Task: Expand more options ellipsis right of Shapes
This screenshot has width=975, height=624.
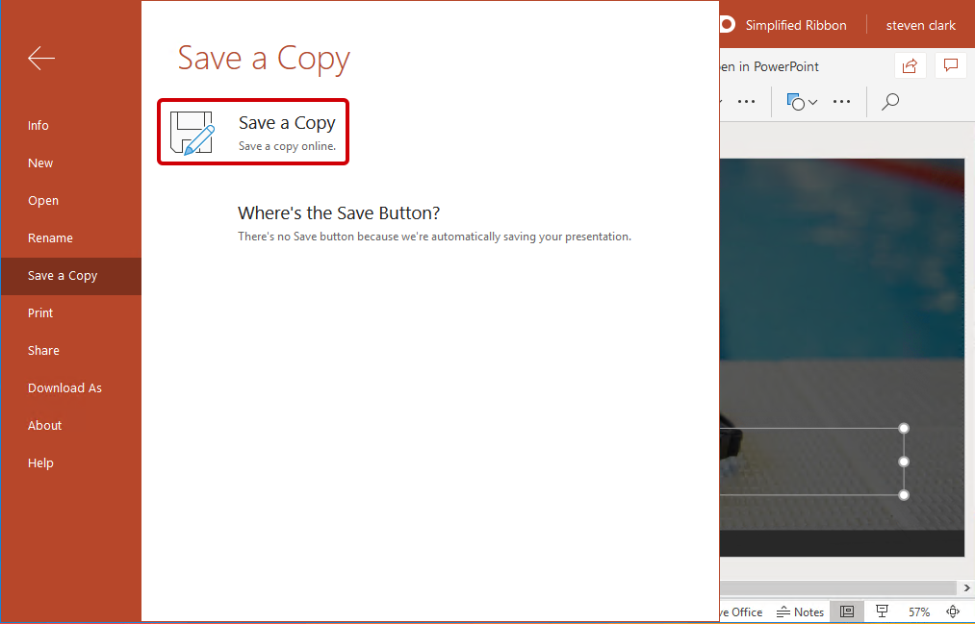Action: click(841, 101)
